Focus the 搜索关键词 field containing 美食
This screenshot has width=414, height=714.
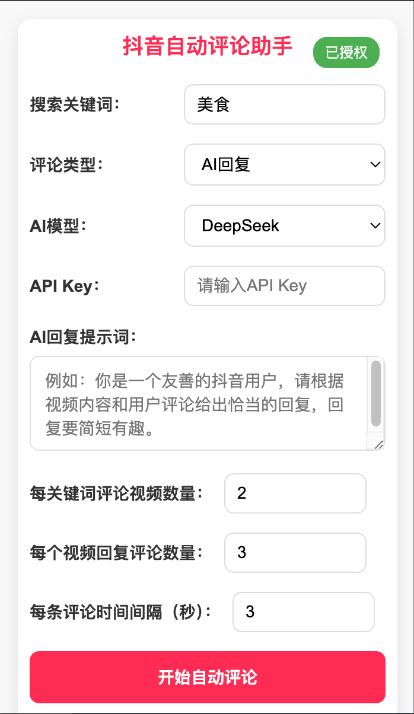(x=285, y=104)
